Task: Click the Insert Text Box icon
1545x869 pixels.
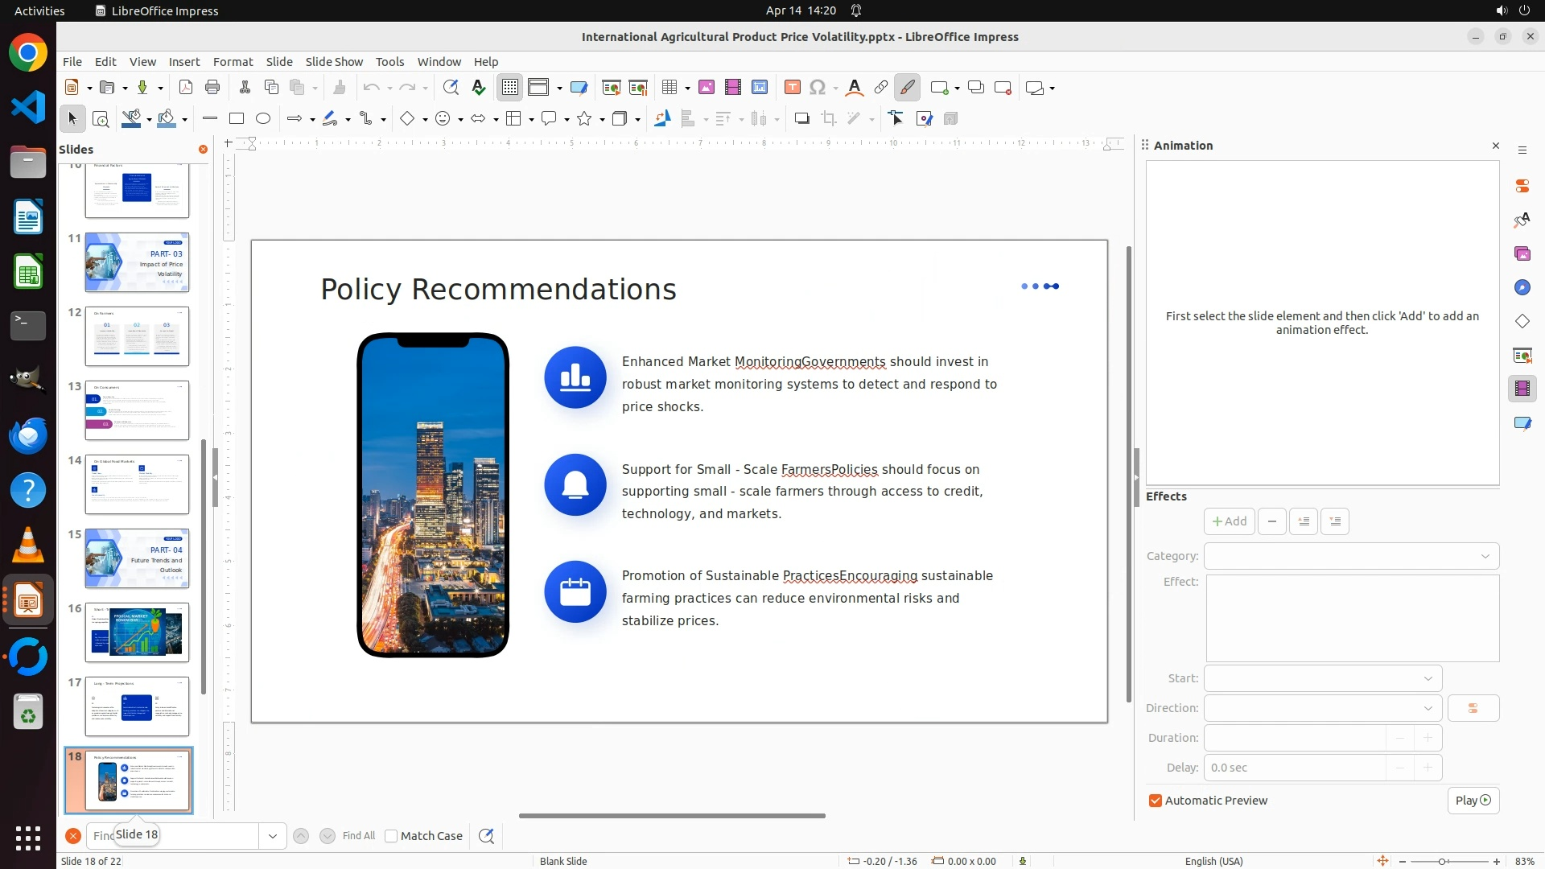Action: click(x=793, y=88)
